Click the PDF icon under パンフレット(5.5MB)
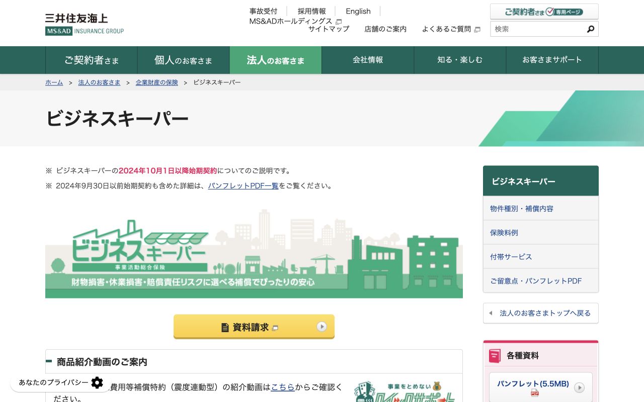Viewport: 644px width, 402px height. (535, 393)
